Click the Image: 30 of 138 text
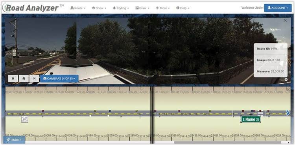 tap(269, 60)
